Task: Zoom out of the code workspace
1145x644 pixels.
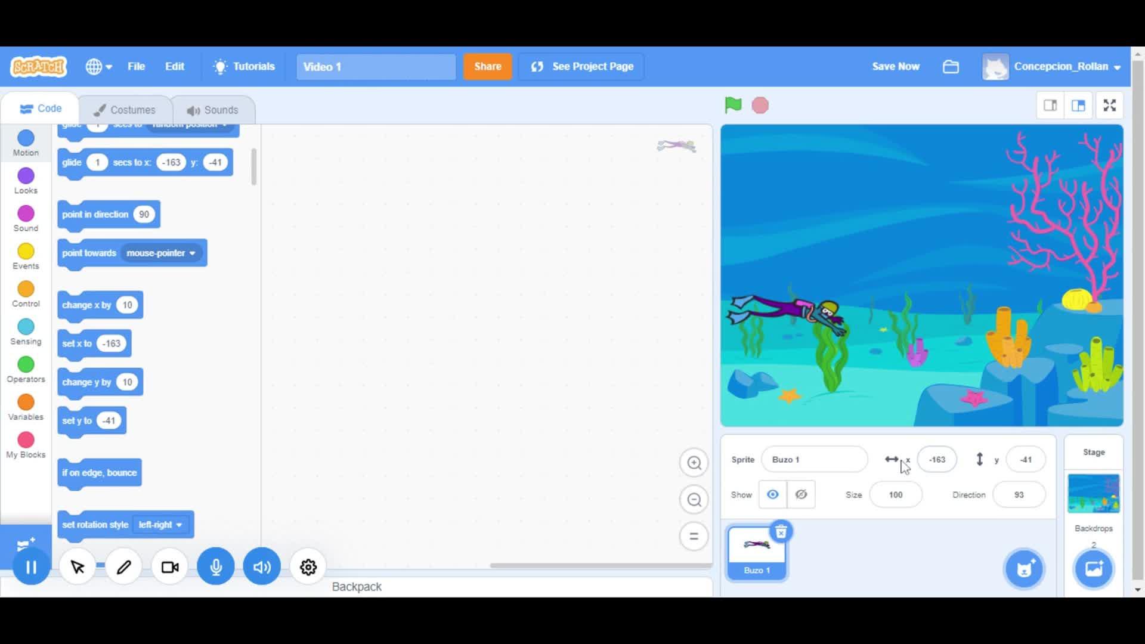Action: 694,500
